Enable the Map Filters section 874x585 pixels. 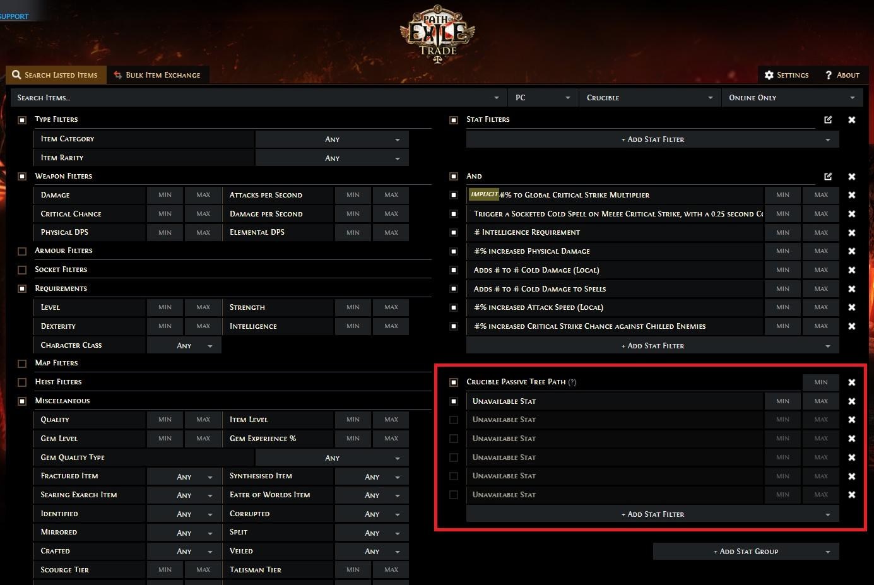[22, 363]
